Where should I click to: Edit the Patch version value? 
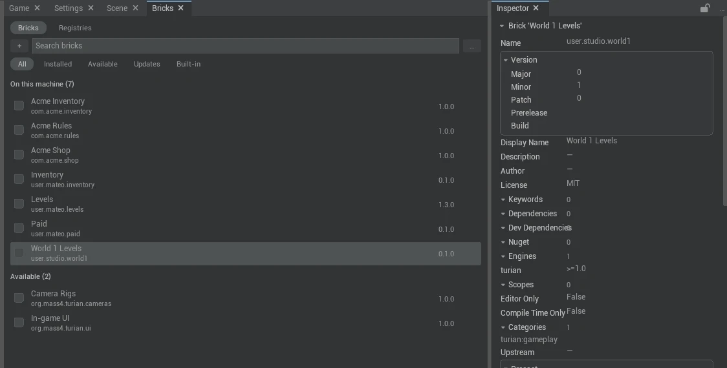[579, 98]
